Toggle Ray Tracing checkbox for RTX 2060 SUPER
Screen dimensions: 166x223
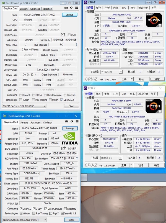tap(34, 214)
